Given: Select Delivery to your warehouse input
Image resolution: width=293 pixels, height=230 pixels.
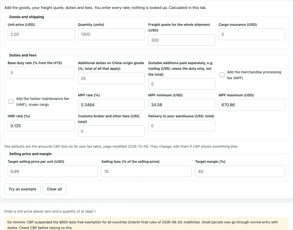Looking at the screenshot, I should coord(182,125).
